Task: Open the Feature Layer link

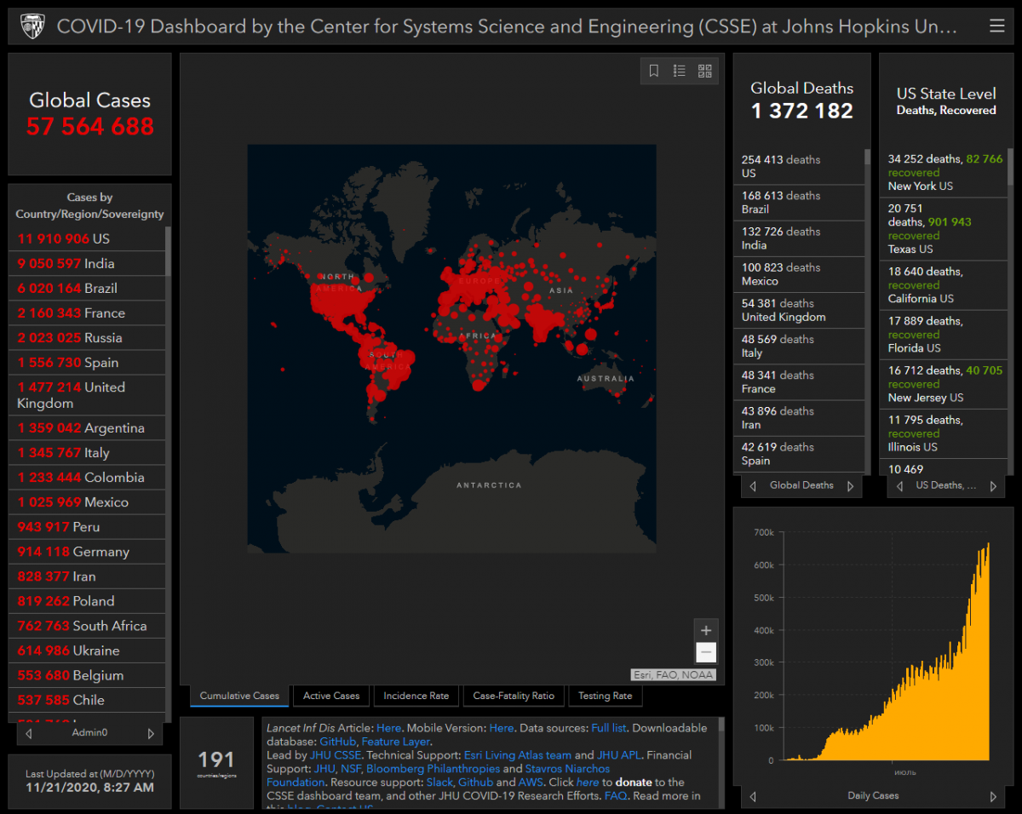Action: pos(395,742)
